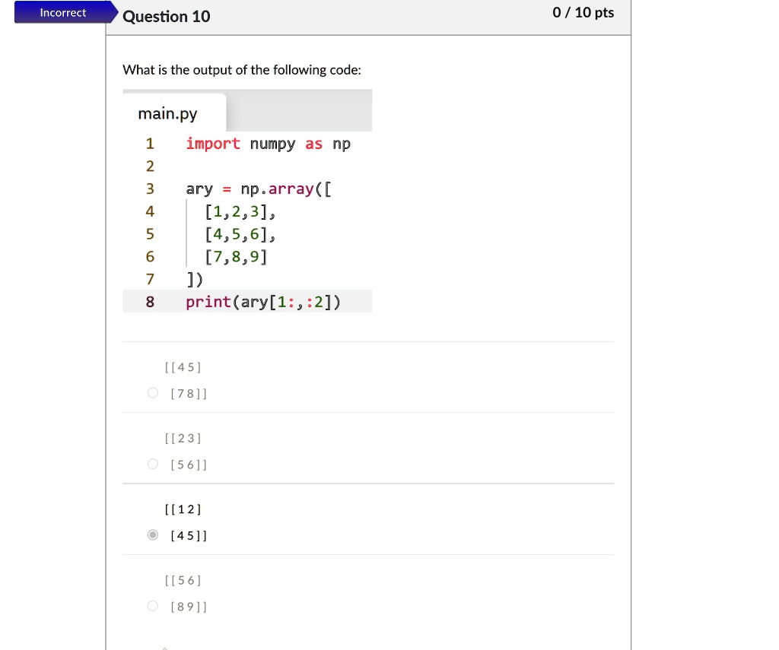Viewport: 779px width, 650px height.
Task: Click the [4 5]] answer text of third option
Action: [x=189, y=535]
